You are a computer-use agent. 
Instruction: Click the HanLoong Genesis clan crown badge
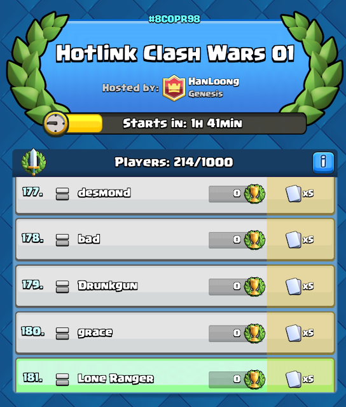click(174, 88)
